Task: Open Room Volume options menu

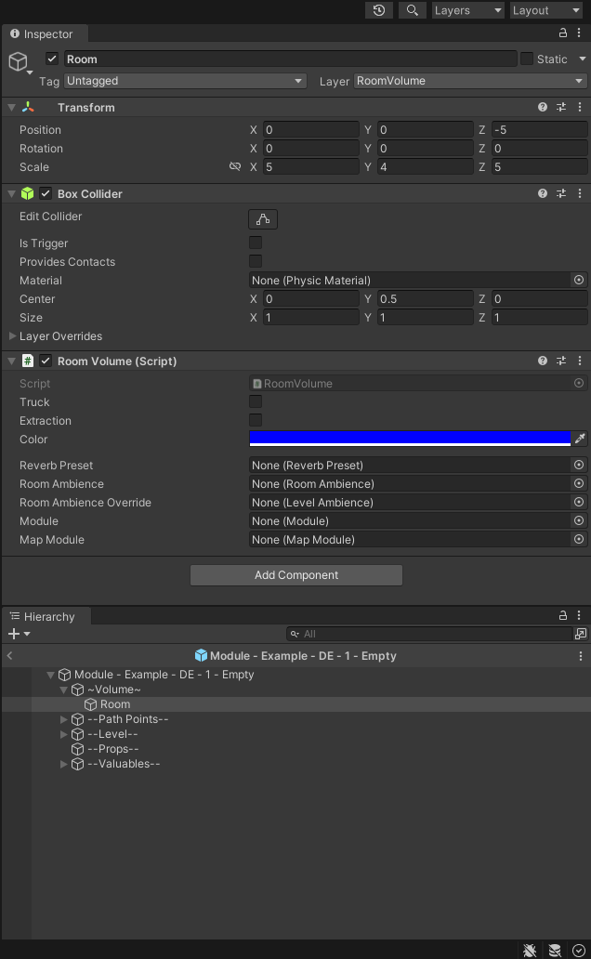Action: pyautogui.click(x=579, y=361)
